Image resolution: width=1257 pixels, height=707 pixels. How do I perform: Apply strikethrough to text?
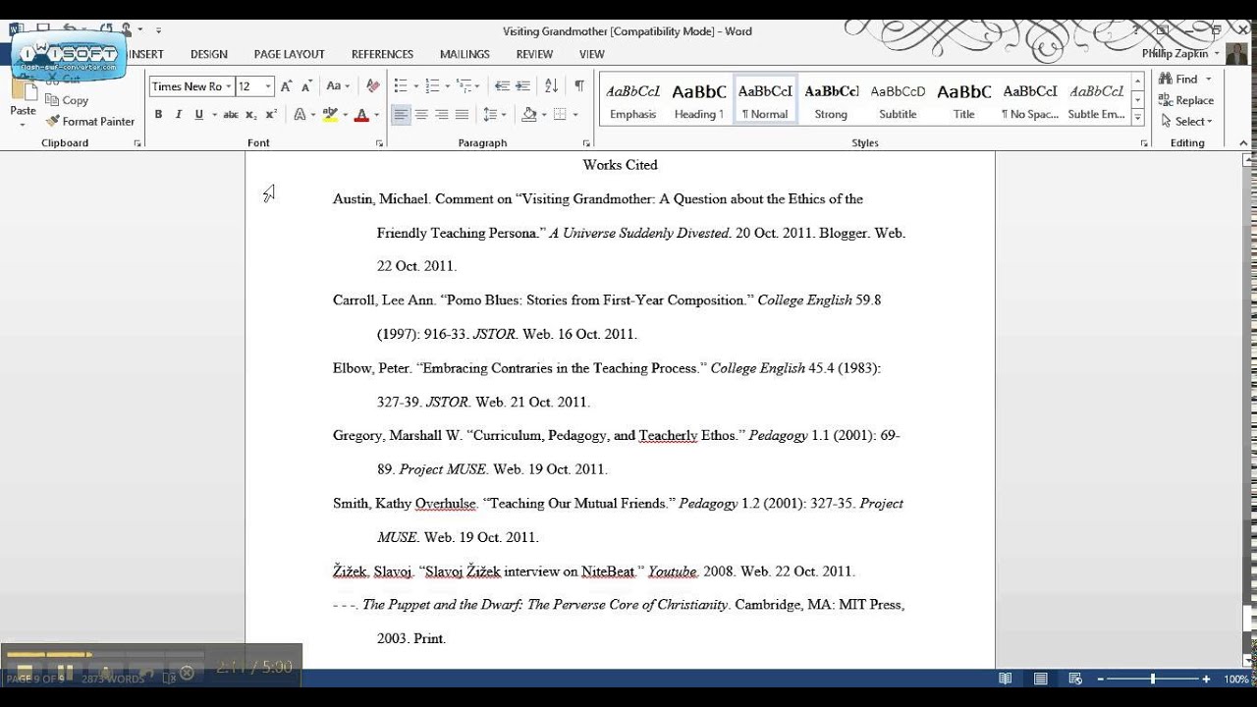[231, 115]
